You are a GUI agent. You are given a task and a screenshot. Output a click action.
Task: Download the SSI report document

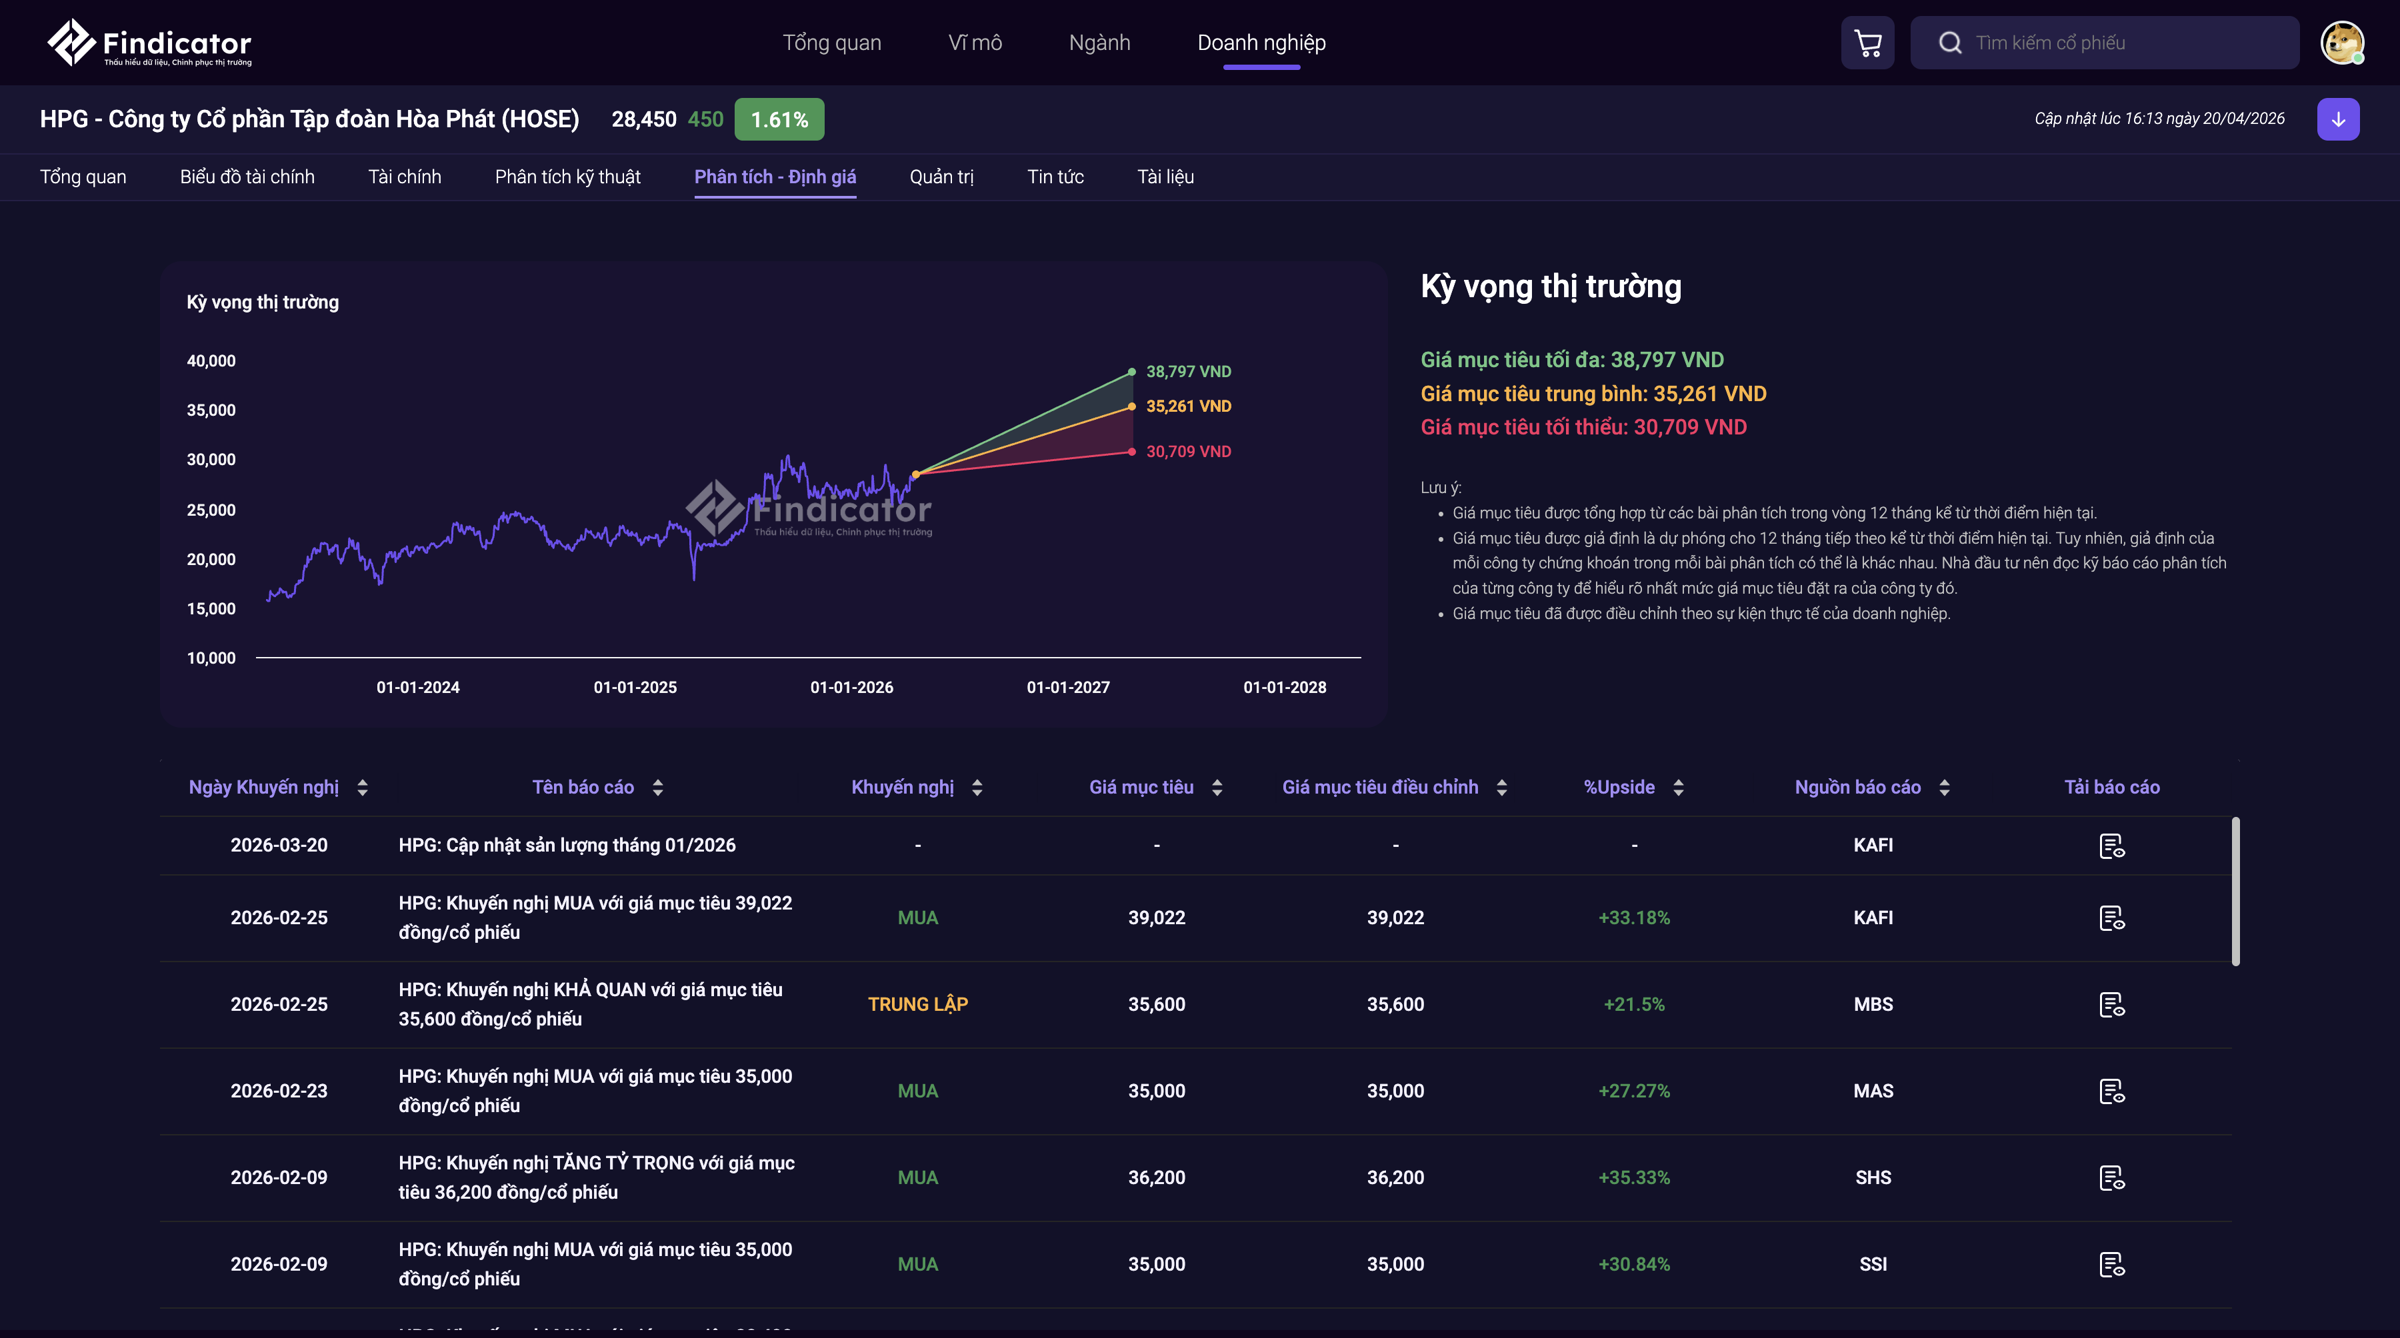click(2111, 1265)
